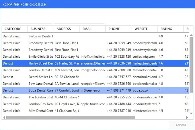Click website smilecliniq.com

click(145, 57)
